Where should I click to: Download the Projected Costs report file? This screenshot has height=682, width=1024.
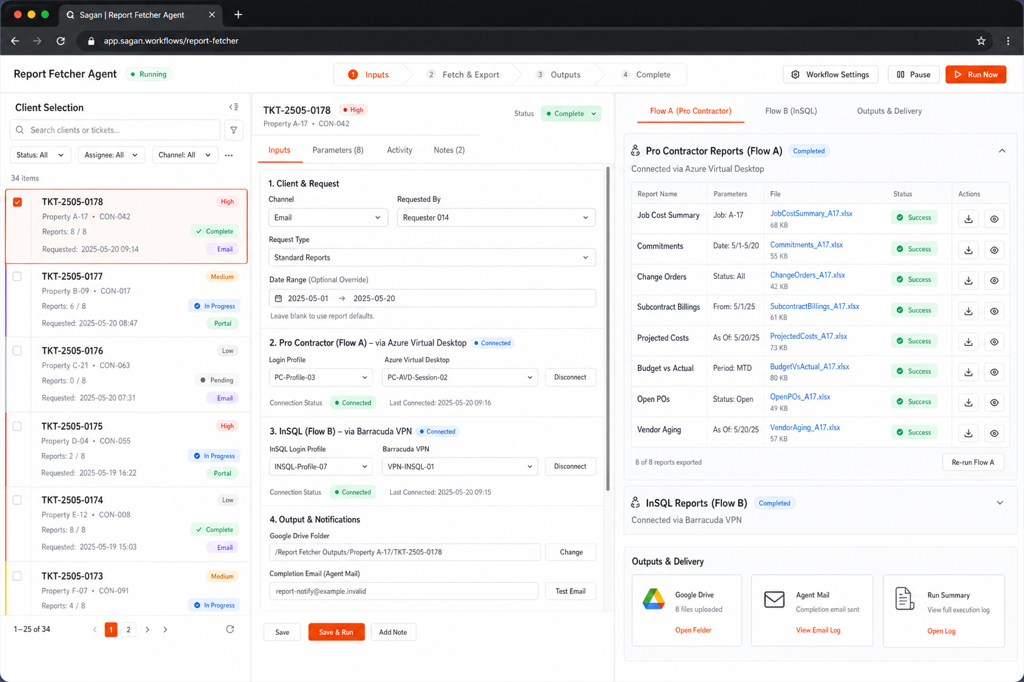(968, 342)
